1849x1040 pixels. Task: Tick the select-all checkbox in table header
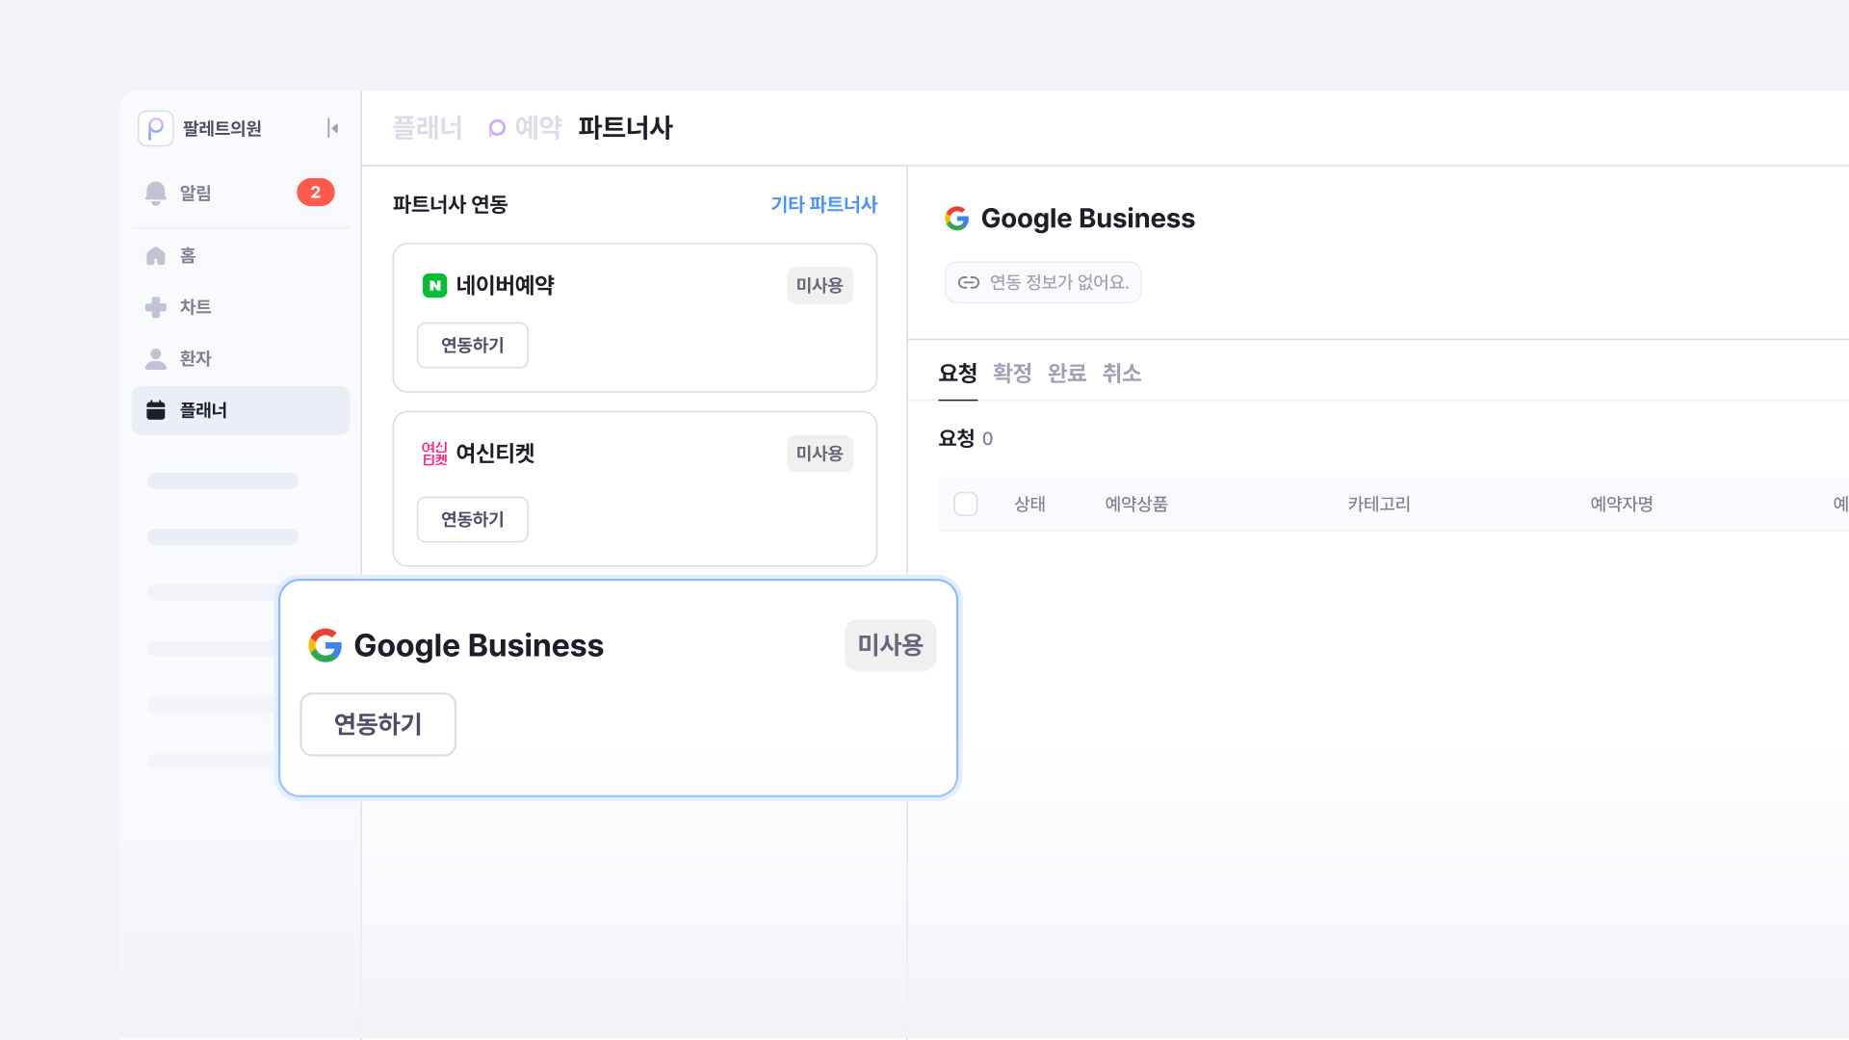pyautogui.click(x=965, y=504)
